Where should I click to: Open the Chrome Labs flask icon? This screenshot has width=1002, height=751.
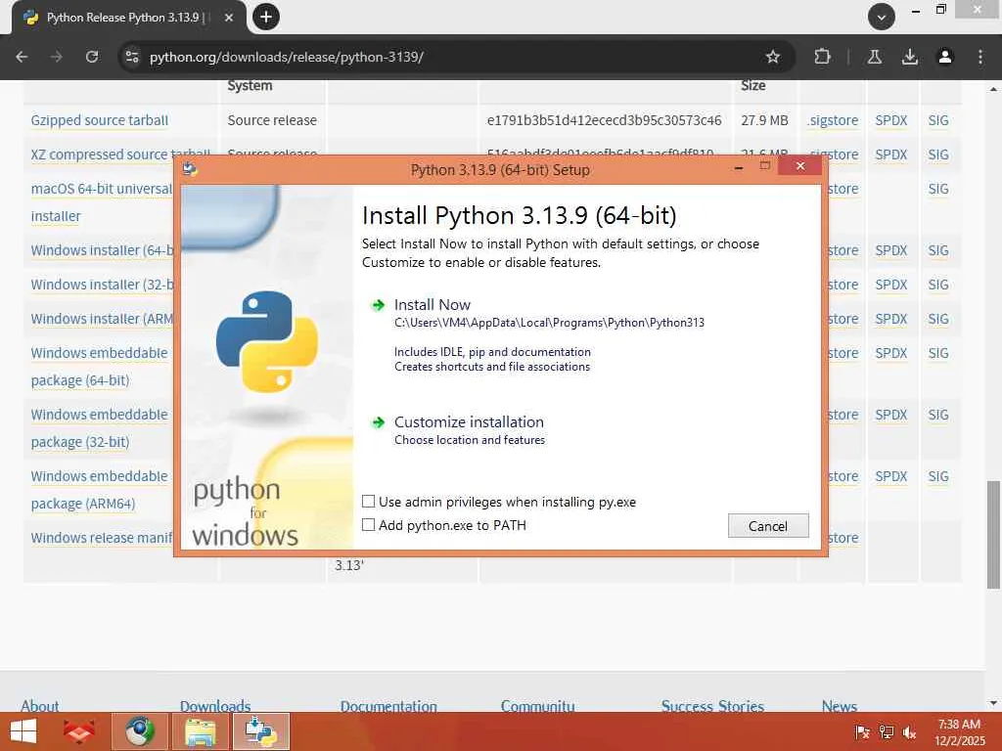point(874,57)
